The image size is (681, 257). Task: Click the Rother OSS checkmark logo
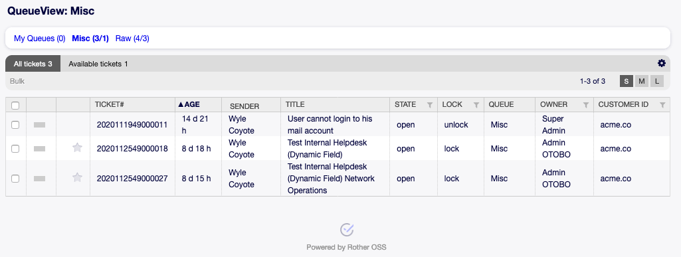pyautogui.click(x=347, y=230)
